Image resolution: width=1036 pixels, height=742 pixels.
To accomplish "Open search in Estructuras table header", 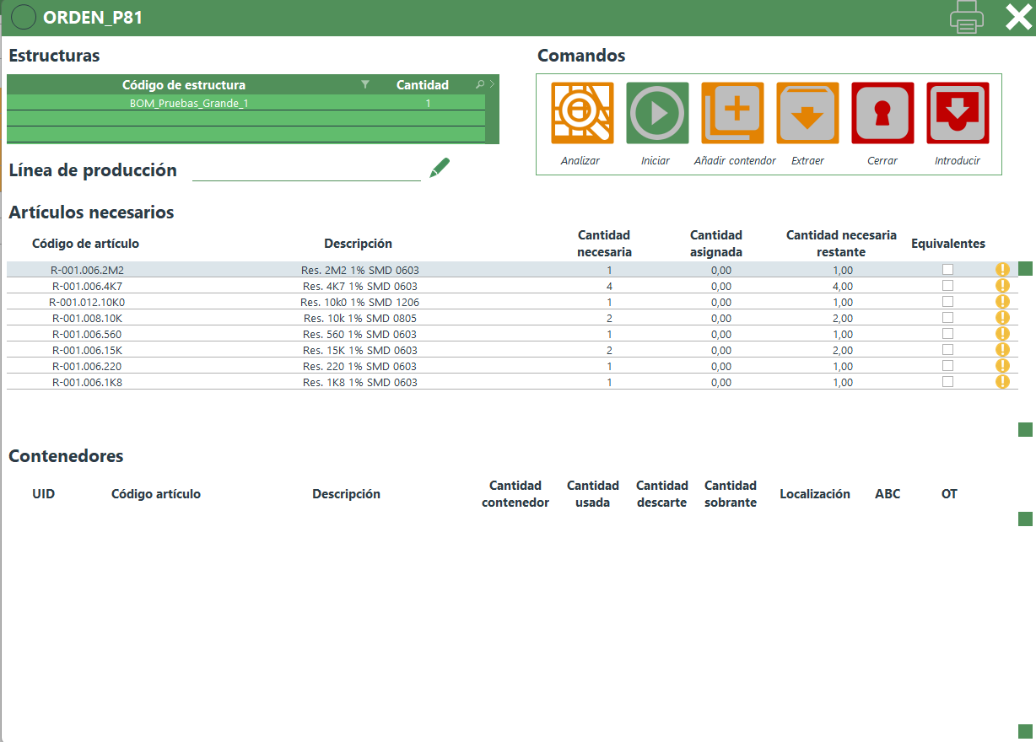I will [480, 84].
